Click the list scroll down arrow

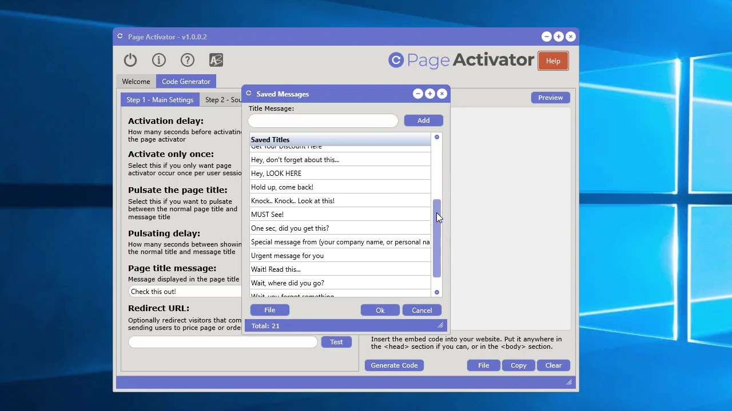(x=437, y=292)
